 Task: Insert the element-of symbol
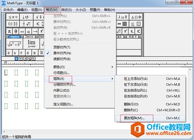coord(29,31)
